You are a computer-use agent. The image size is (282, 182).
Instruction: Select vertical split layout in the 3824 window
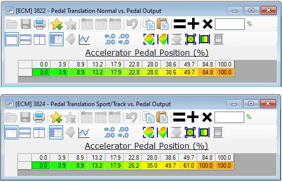pos(39,132)
